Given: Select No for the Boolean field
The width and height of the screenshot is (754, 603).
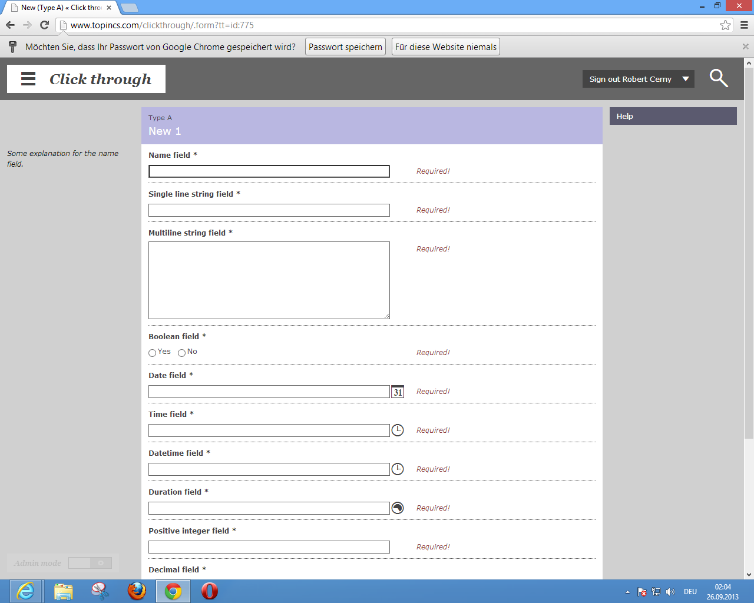Looking at the screenshot, I should pyautogui.click(x=181, y=353).
